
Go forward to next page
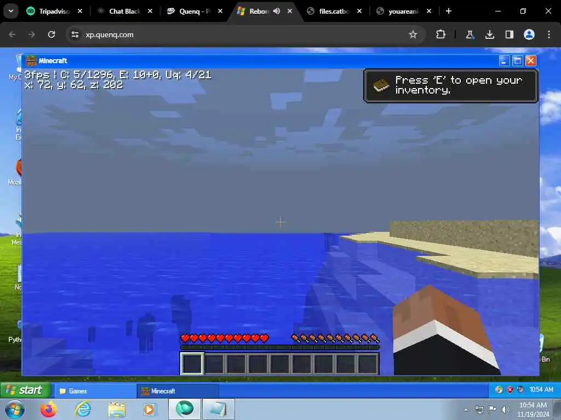(31, 34)
